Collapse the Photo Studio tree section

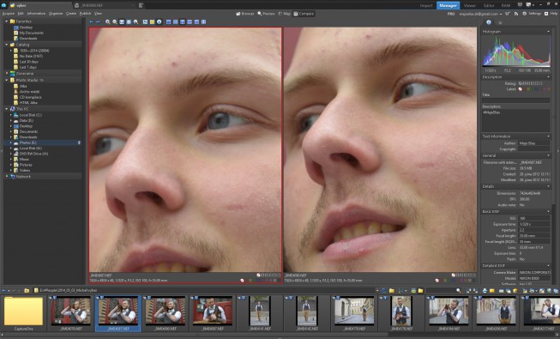click(x=6, y=80)
